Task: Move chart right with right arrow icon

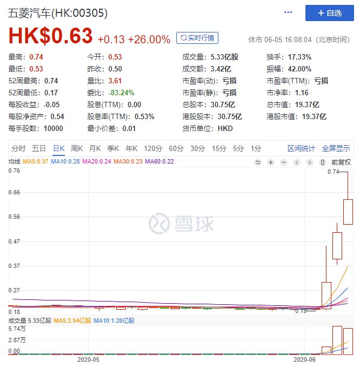Action: coord(310,162)
